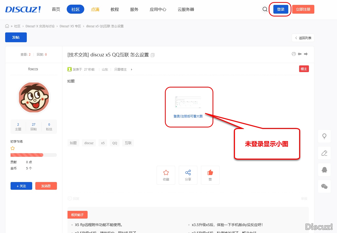Follow user with + 关注 button

[21, 186]
